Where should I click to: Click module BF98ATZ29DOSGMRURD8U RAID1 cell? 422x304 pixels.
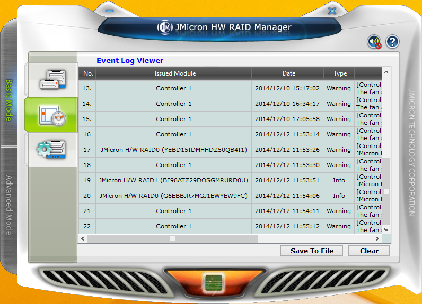(x=173, y=180)
